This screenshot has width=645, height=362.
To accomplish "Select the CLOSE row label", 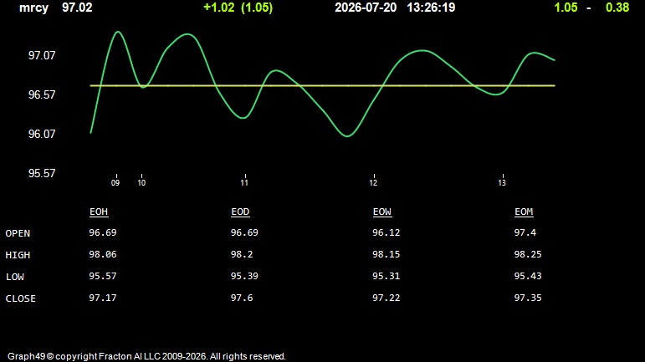I will tap(21, 298).
